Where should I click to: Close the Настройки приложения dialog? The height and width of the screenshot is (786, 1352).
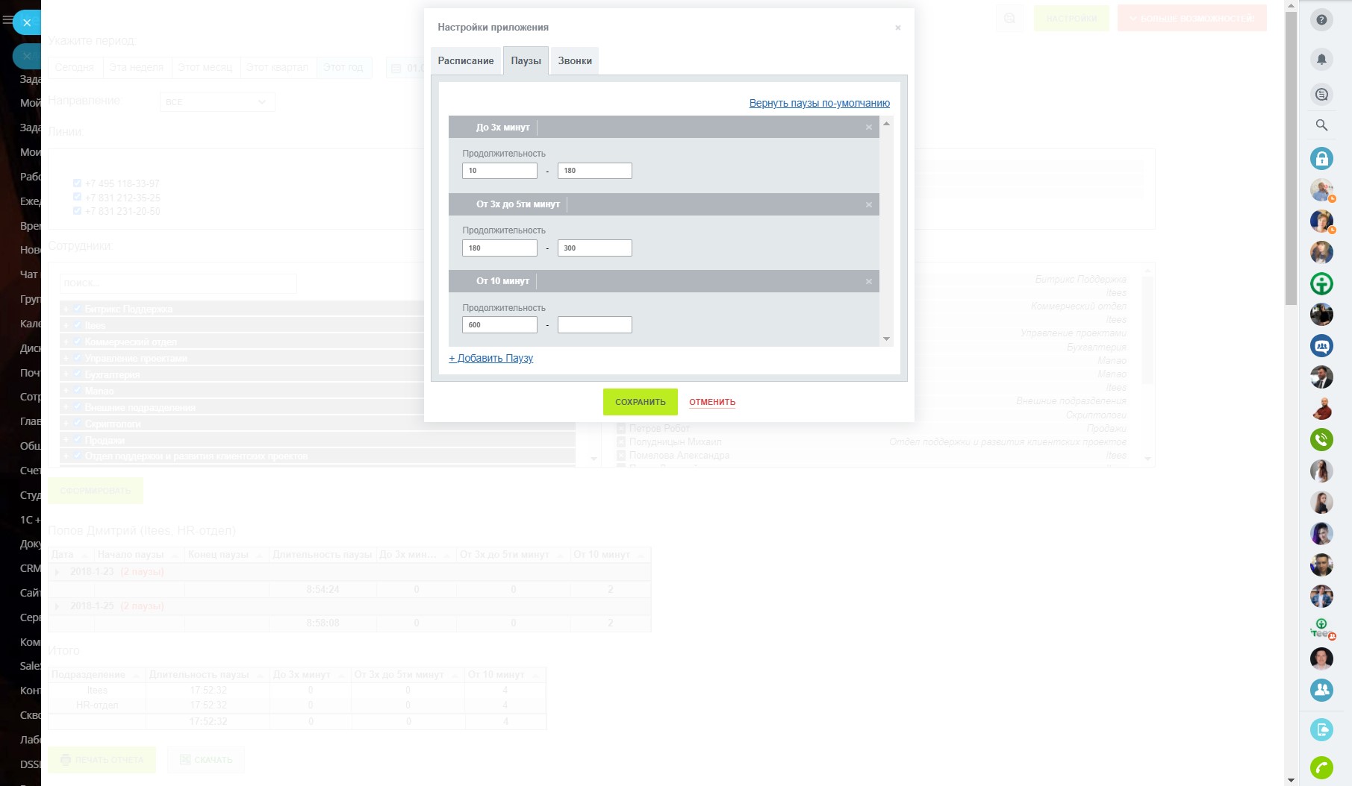click(x=898, y=28)
